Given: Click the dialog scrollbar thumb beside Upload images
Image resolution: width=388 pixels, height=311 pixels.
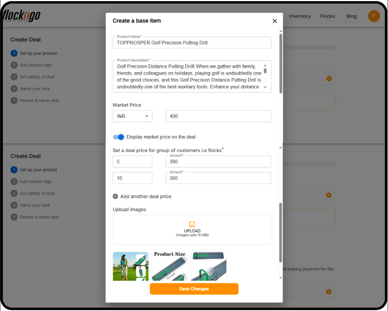Looking at the screenshot, I should 280,233.
